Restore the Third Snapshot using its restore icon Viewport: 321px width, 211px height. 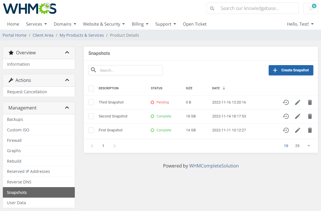click(x=286, y=102)
